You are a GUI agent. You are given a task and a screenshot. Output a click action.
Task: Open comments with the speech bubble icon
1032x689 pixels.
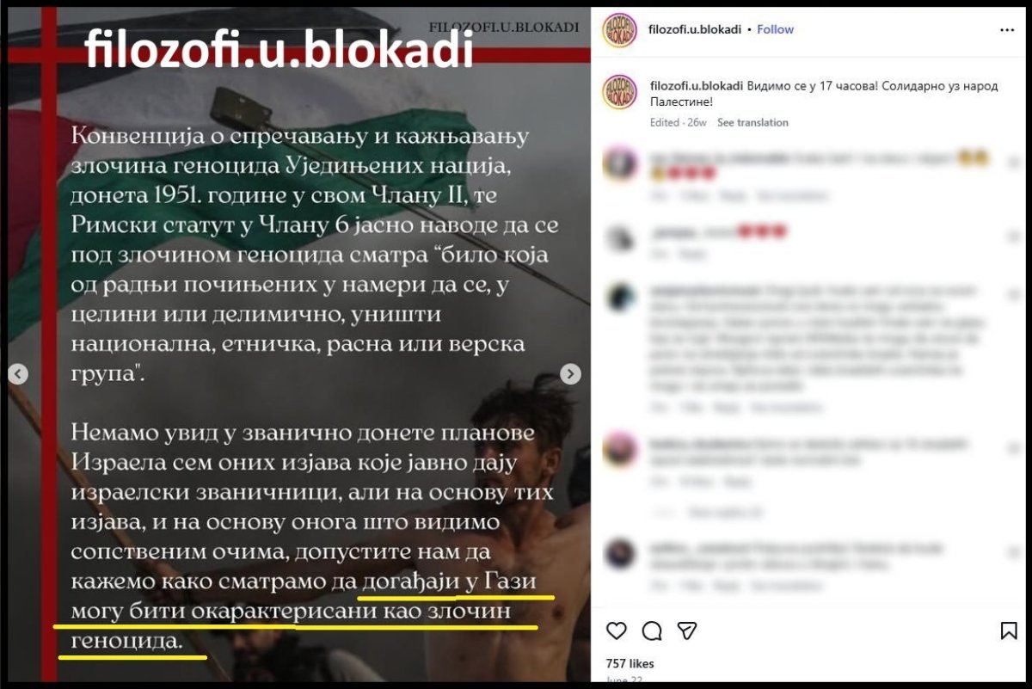[652, 631]
